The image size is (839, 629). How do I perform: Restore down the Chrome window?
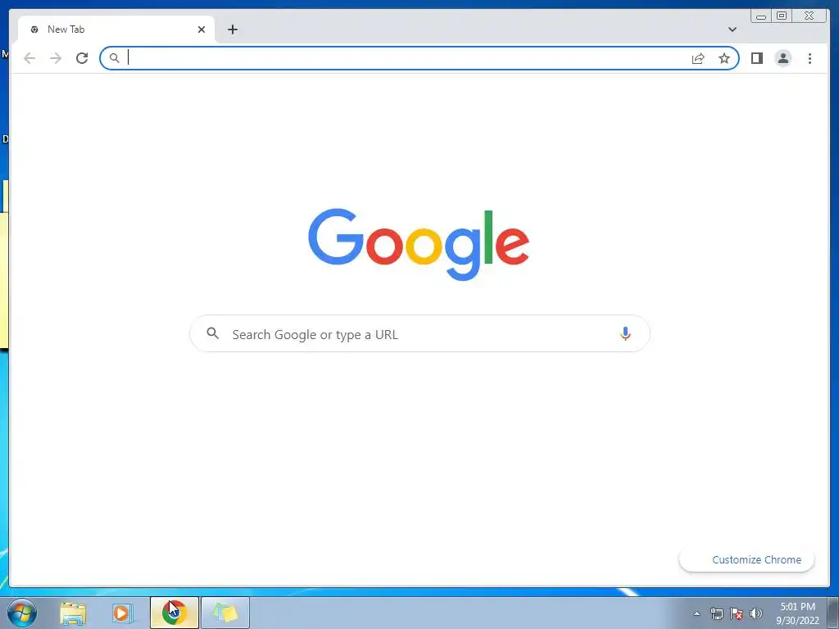click(x=781, y=16)
